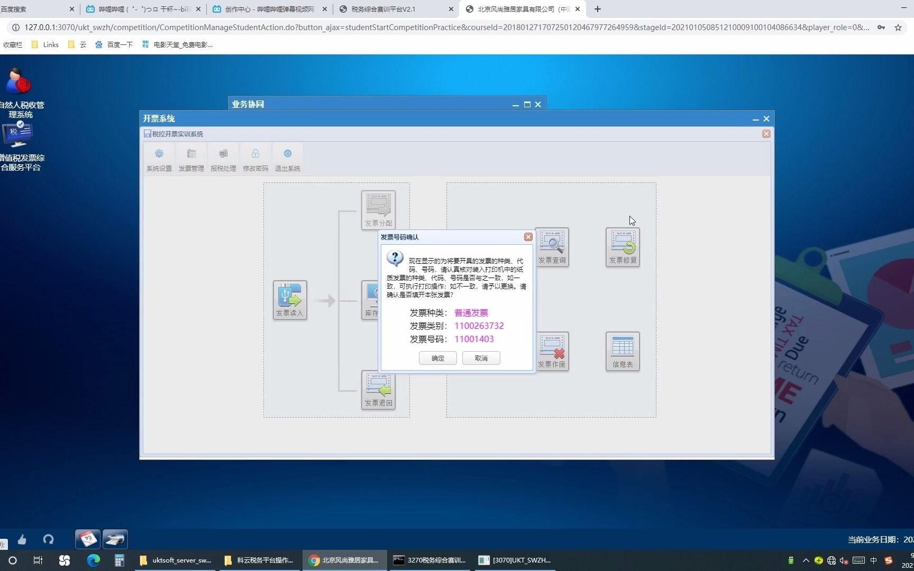Maximize the 业务协同 window

(527, 105)
